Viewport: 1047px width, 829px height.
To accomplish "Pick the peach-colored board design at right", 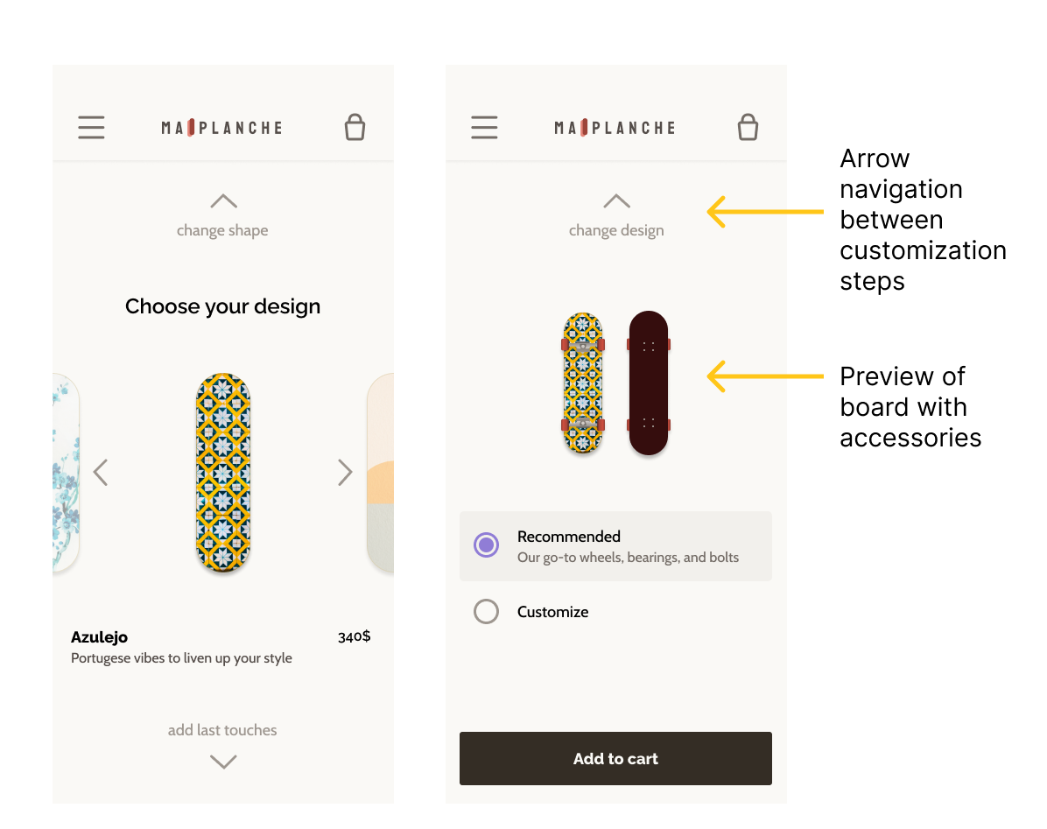I will tap(382, 473).
